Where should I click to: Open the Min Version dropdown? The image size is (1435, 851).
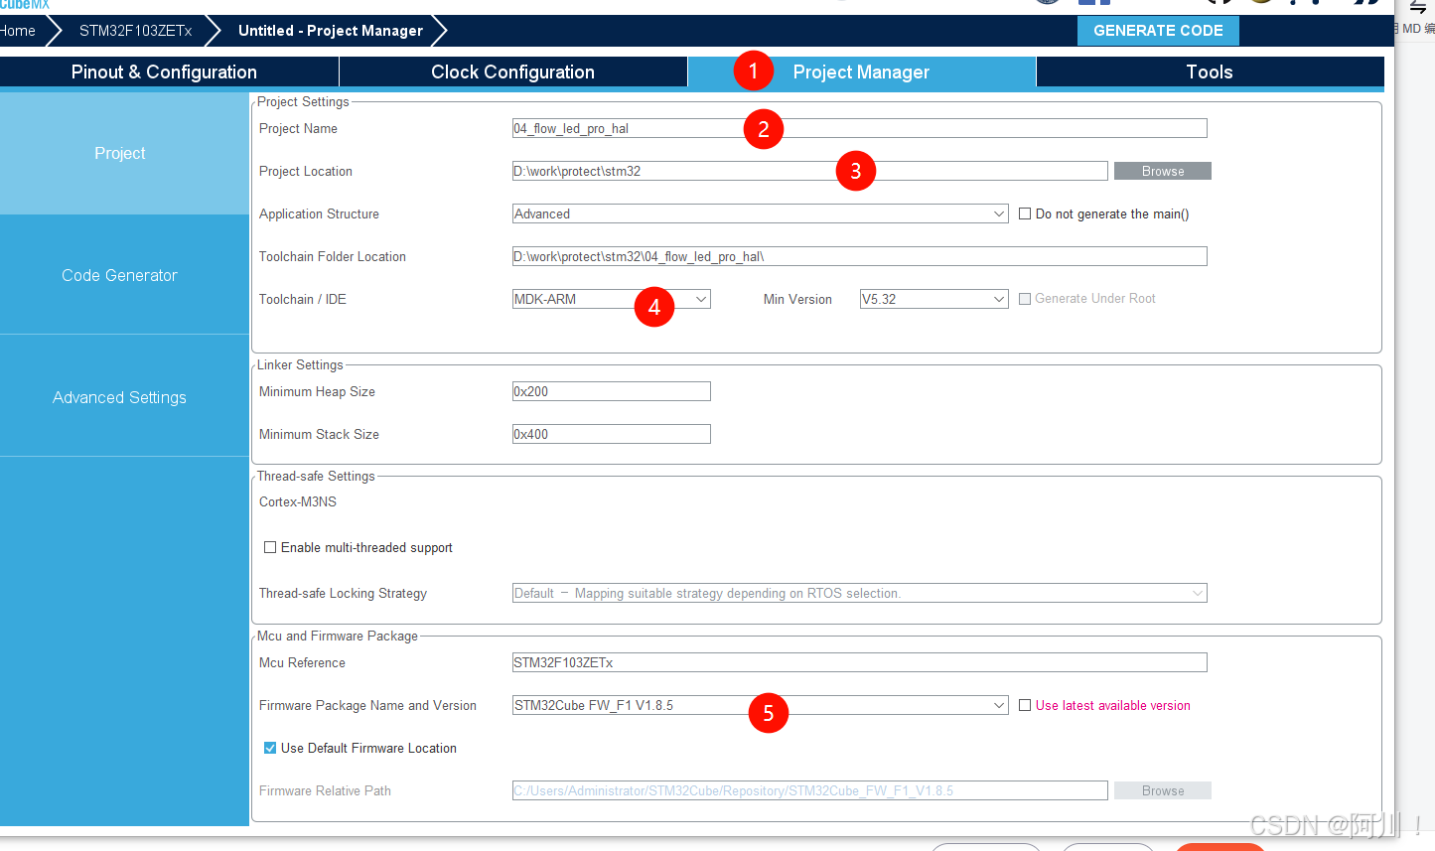(x=934, y=299)
